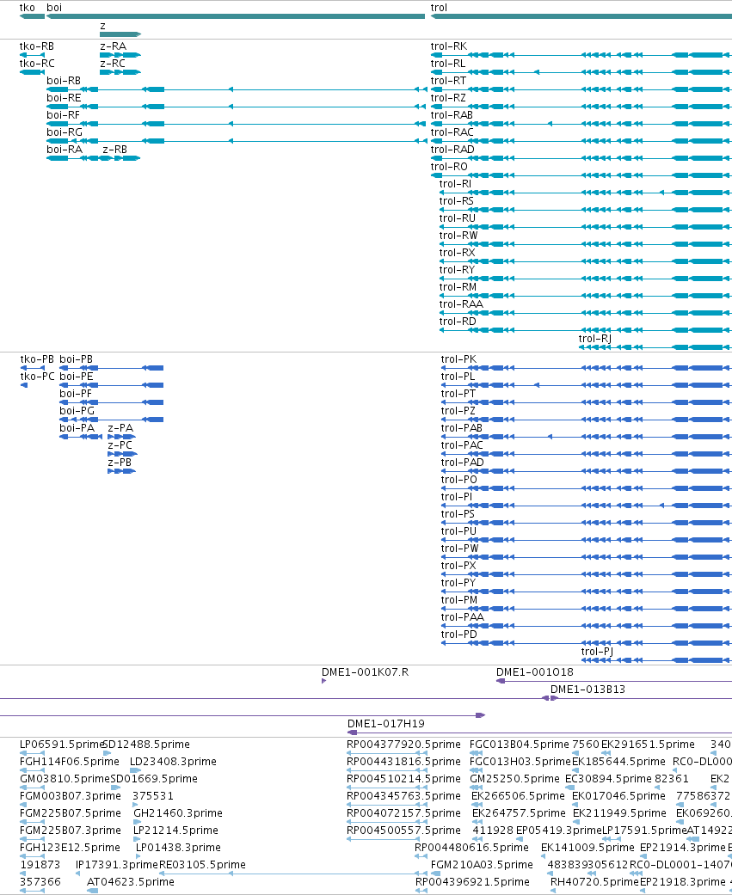Click protein z-PB label
The width and height of the screenshot is (732, 895).
(x=120, y=463)
